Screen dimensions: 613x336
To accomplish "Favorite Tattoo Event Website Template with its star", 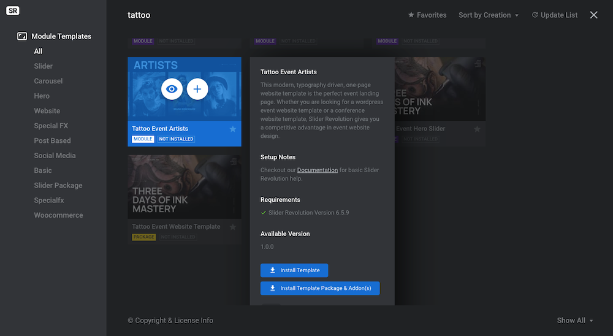I will pos(232,227).
